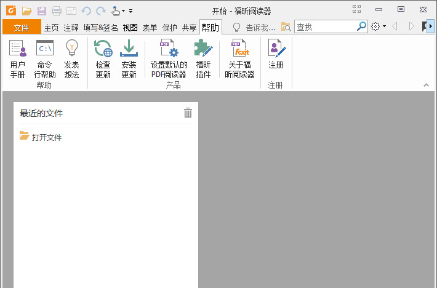Image resolution: width=437 pixels, height=299 pixels.
Task: Switch to the 共享 tab
Action: (x=189, y=28)
